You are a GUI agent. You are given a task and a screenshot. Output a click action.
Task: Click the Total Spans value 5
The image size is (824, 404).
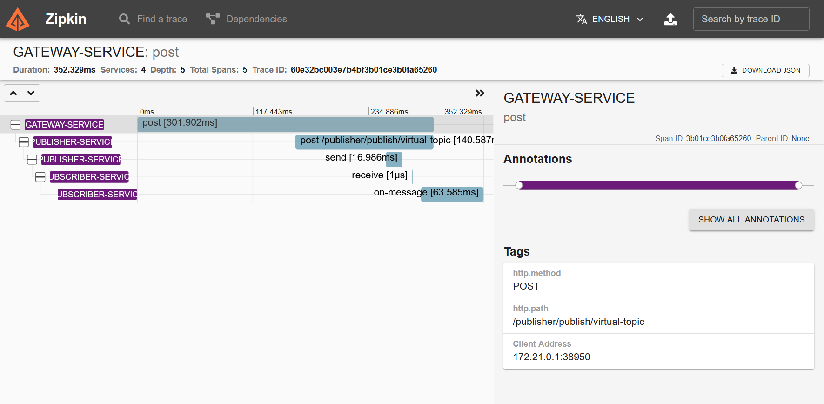pos(245,70)
